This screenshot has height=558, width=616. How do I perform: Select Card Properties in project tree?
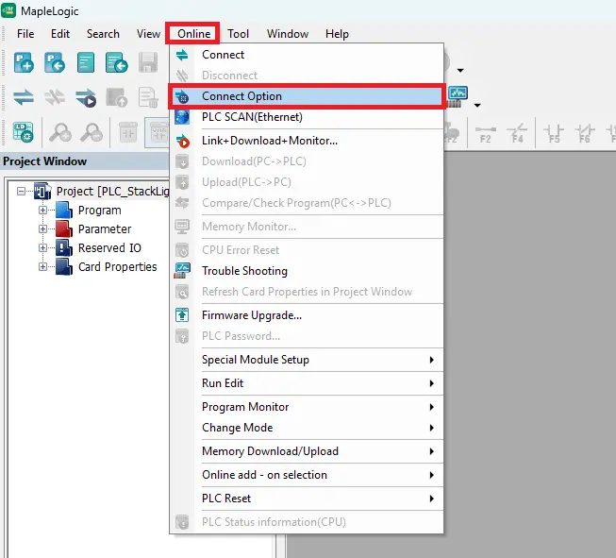(118, 266)
